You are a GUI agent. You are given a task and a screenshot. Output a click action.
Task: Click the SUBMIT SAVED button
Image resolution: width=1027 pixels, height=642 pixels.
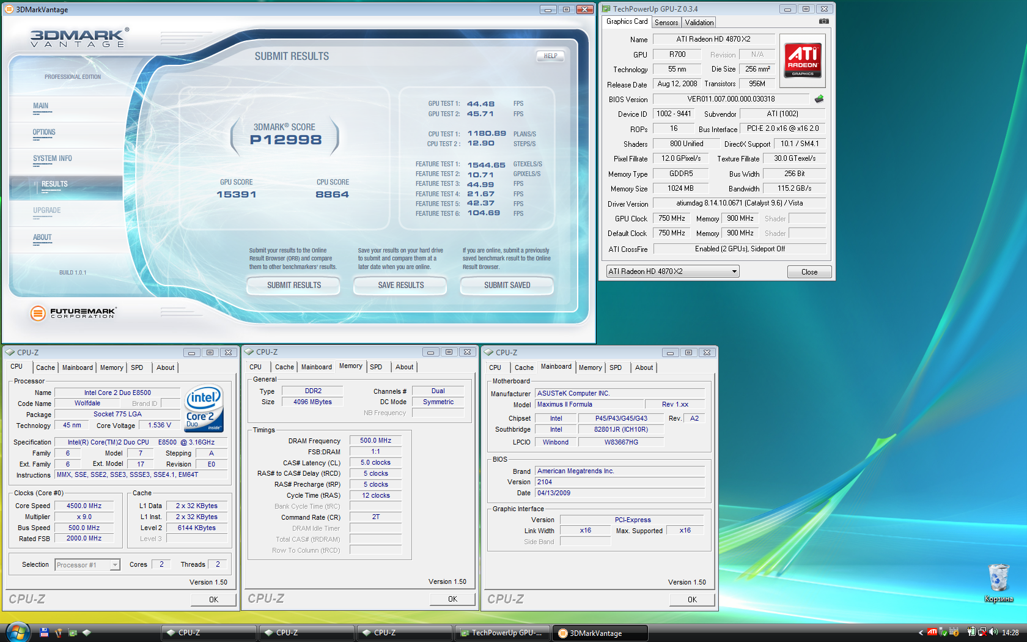point(507,285)
